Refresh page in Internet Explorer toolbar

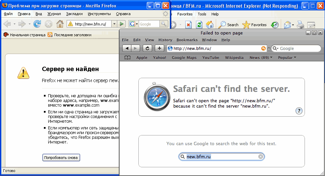199,25
